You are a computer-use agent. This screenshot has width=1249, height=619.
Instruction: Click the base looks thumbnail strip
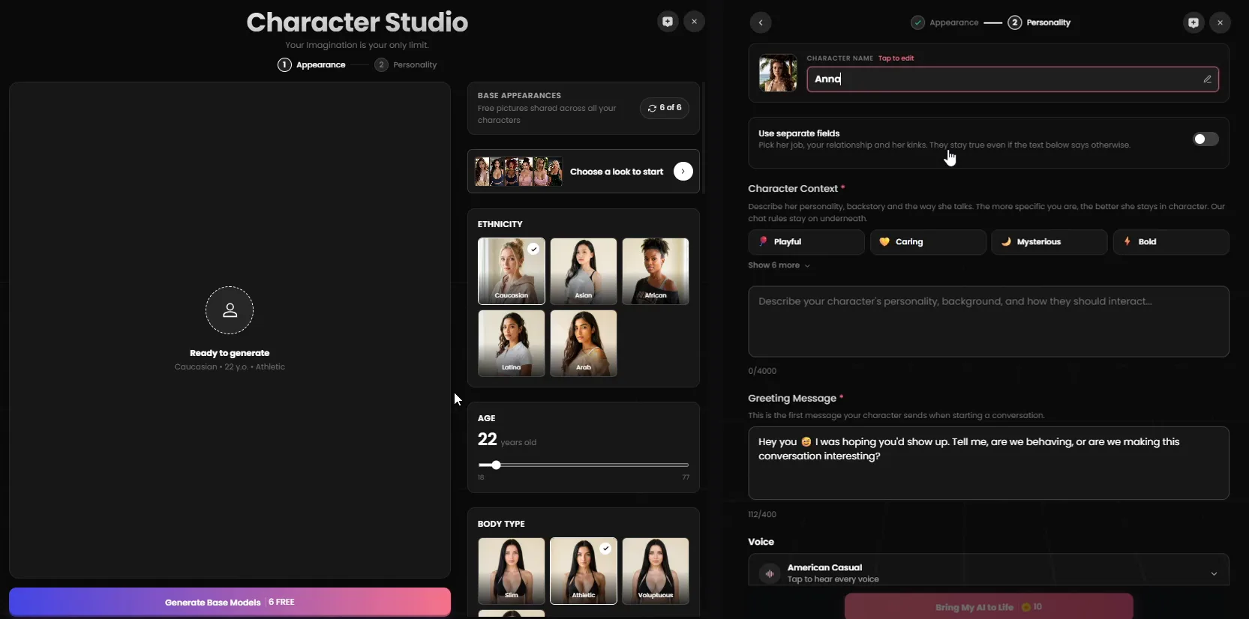(x=518, y=172)
